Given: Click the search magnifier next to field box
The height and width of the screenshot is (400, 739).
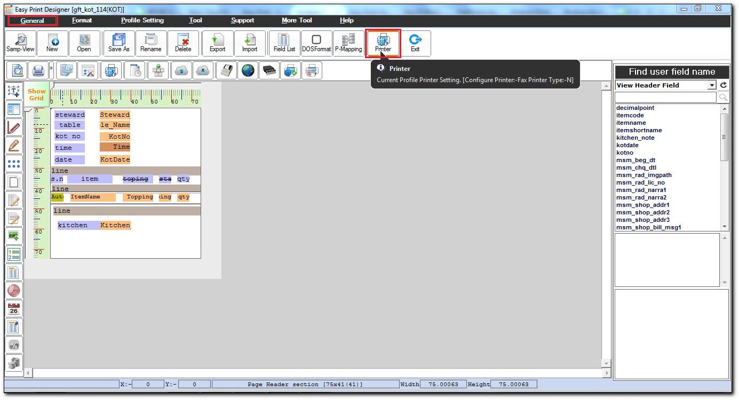Looking at the screenshot, I should (x=723, y=97).
